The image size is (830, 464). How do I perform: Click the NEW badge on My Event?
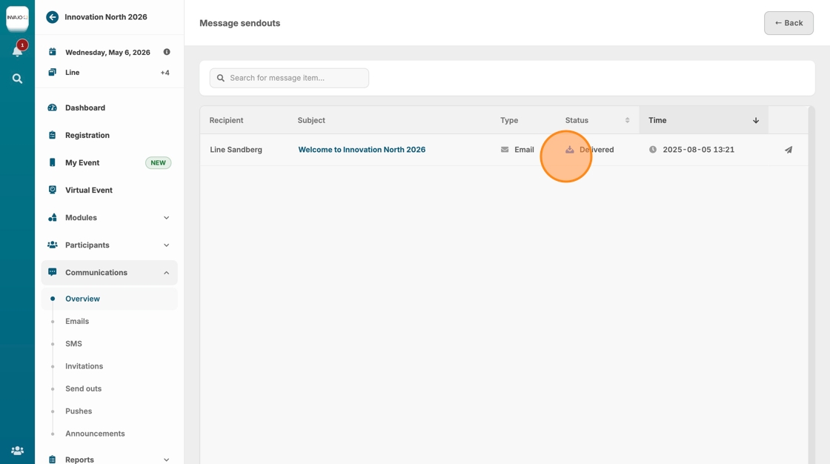159,162
